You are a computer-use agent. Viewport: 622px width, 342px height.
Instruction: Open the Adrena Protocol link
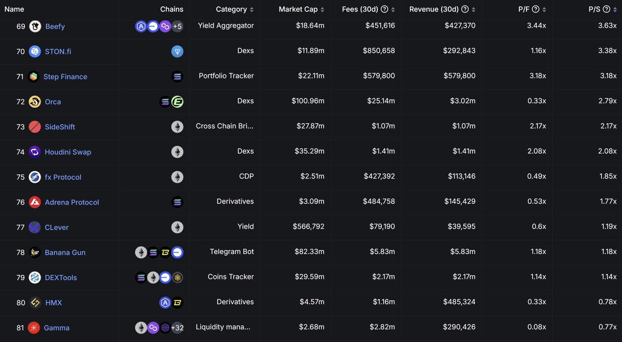[72, 202]
